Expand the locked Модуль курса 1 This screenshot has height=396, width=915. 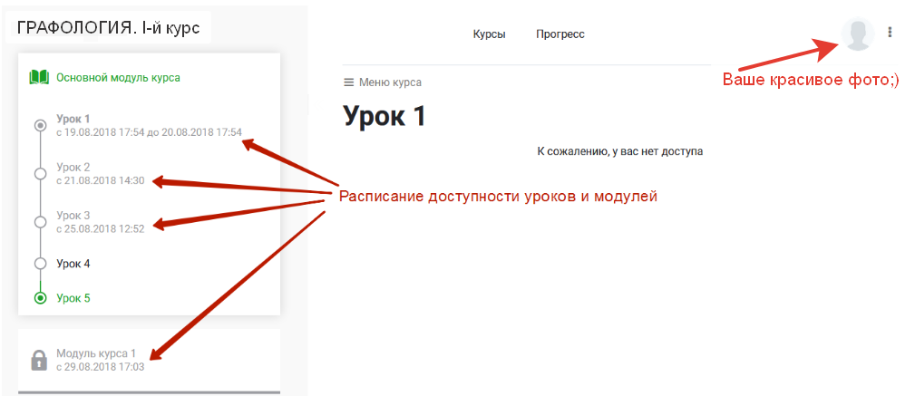(96, 353)
